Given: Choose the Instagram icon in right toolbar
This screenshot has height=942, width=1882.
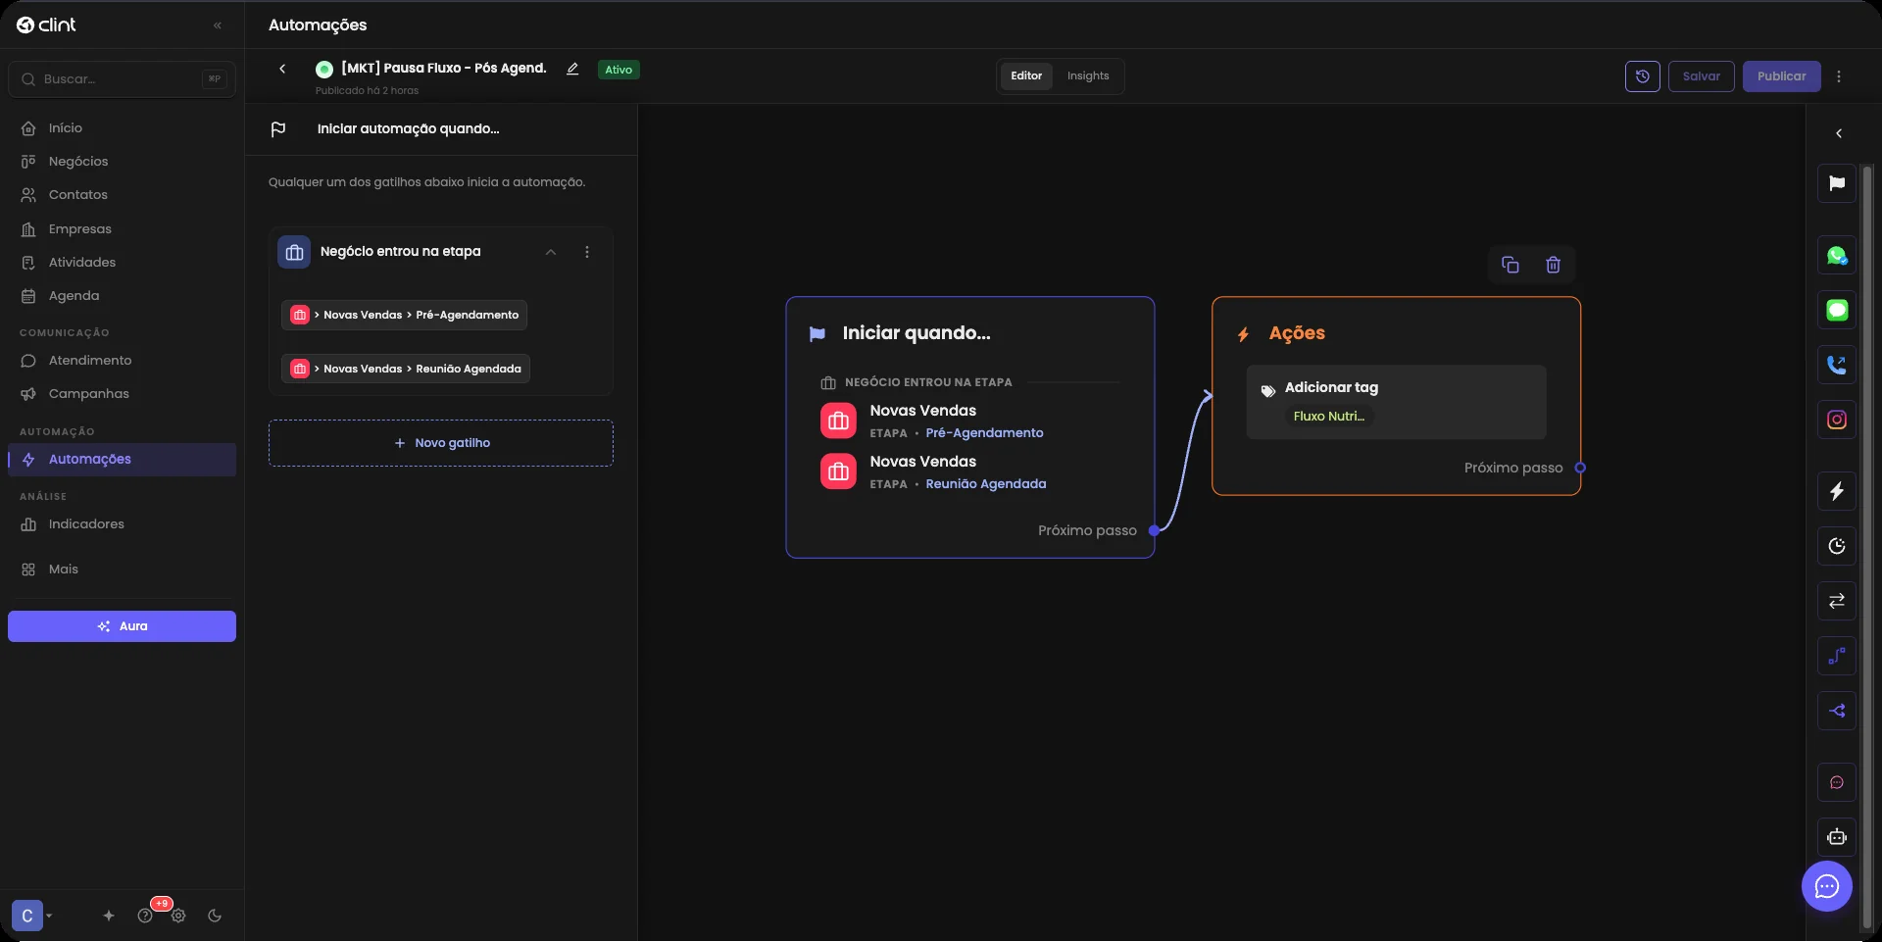Looking at the screenshot, I should (1837, 421).
